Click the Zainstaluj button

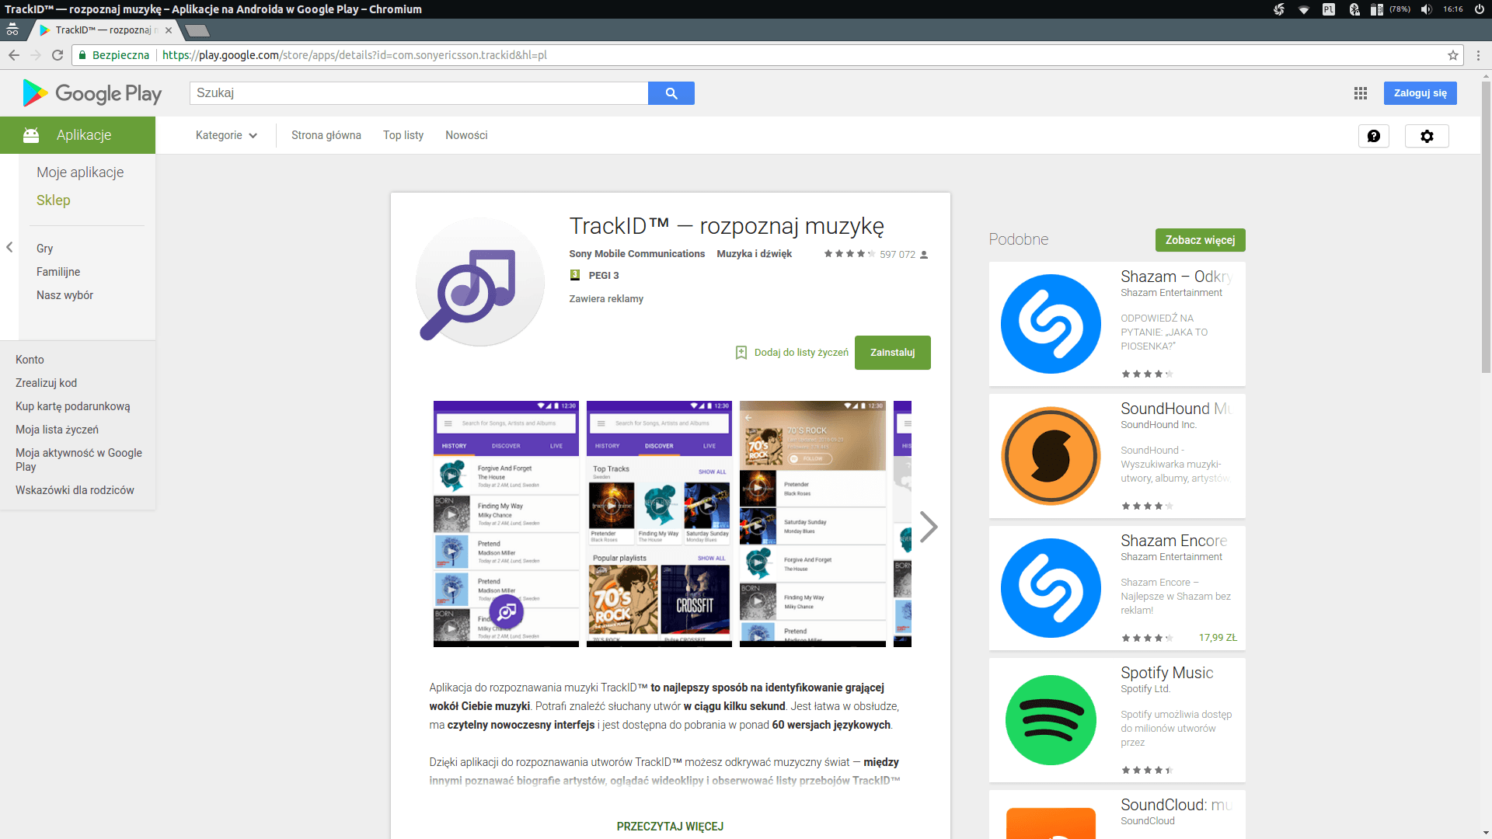893,353
